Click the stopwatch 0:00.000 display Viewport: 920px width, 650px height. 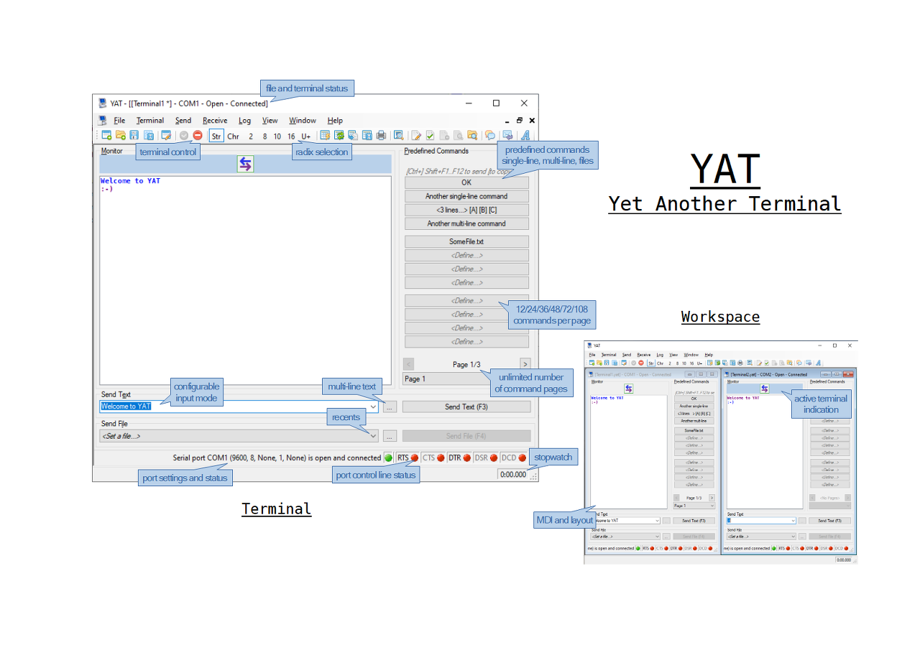coord(513,475)
